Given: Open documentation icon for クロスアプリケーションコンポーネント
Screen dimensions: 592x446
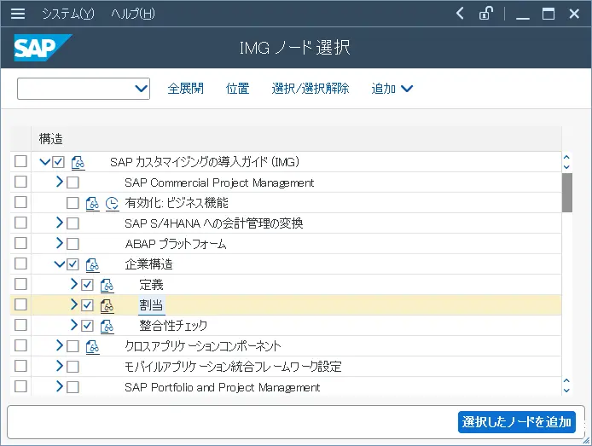Looking at the screenshot, I should (92, 346).
